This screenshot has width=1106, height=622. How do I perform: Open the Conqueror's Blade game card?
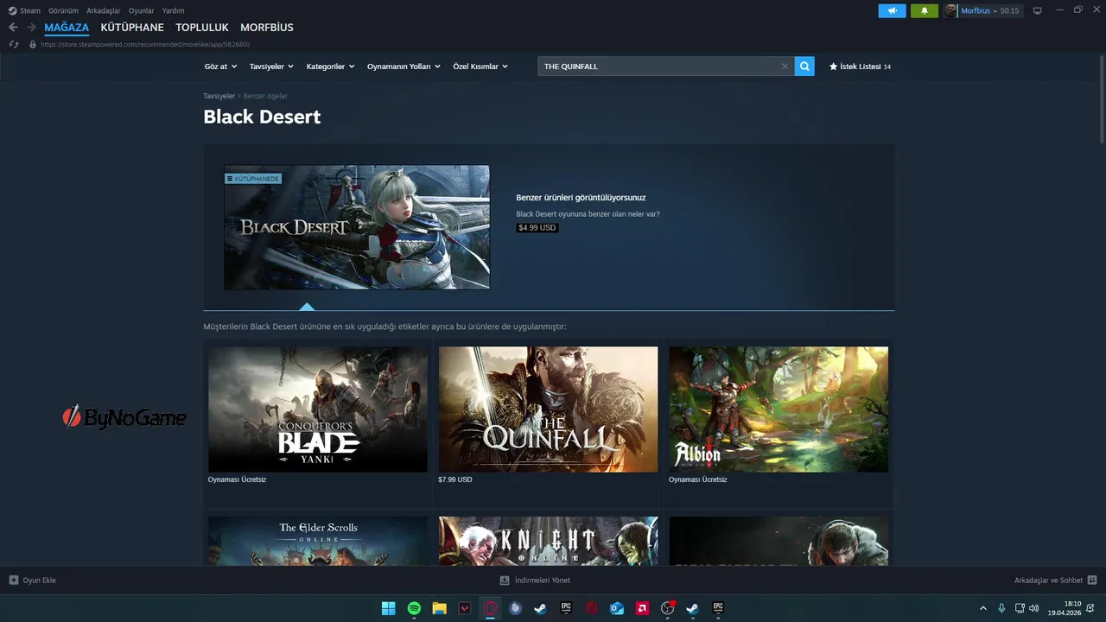pyautogui.click(x=318, y=409)
